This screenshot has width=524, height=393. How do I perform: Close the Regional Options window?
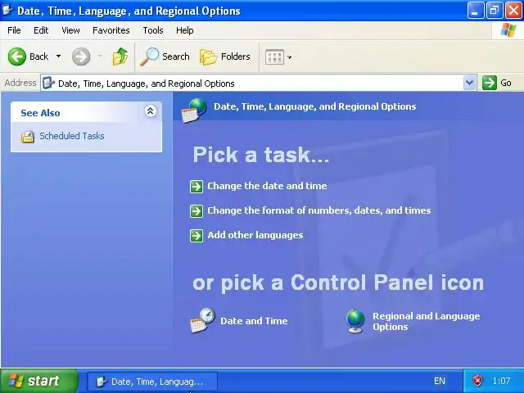point(513,11)
